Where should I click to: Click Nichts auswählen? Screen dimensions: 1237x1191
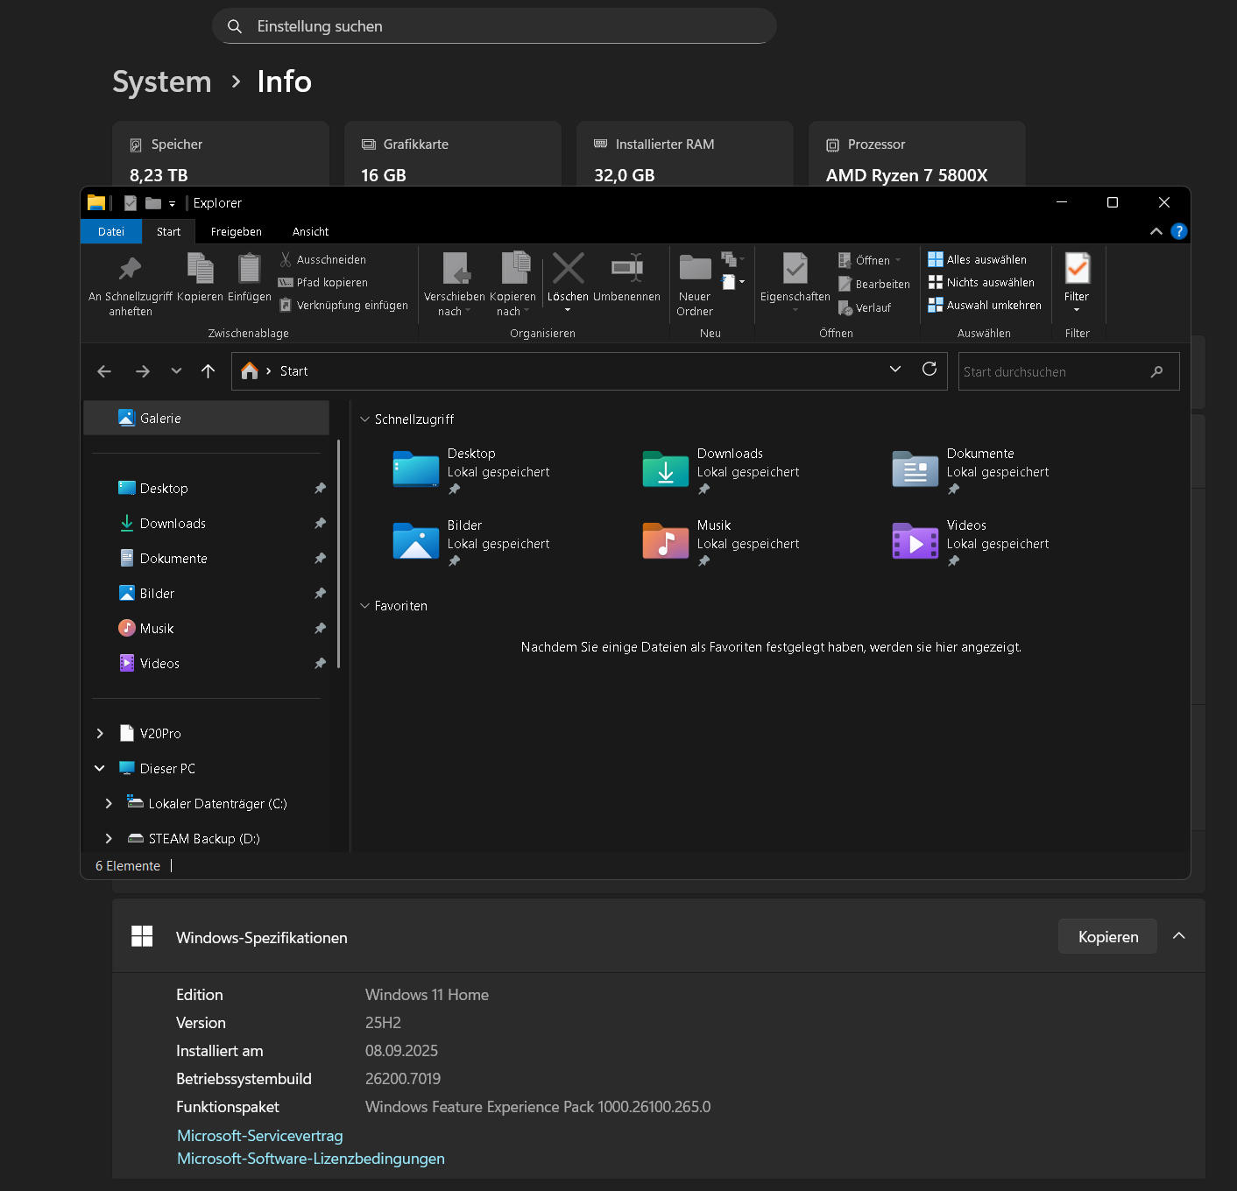click(x=981, y=282)
